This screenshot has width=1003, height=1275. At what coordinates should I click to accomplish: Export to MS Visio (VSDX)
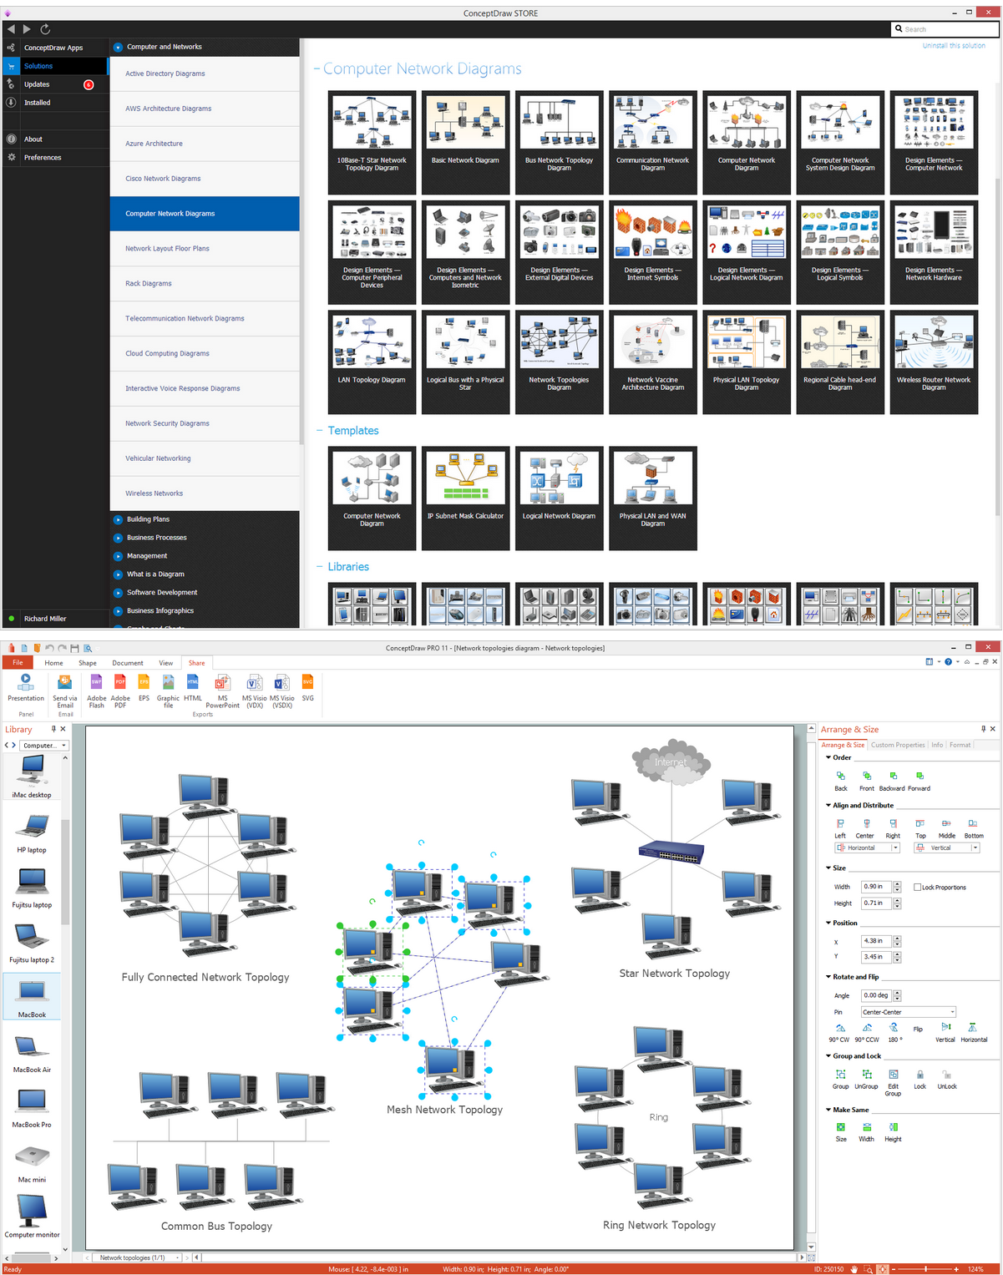(x=282, y=691)
